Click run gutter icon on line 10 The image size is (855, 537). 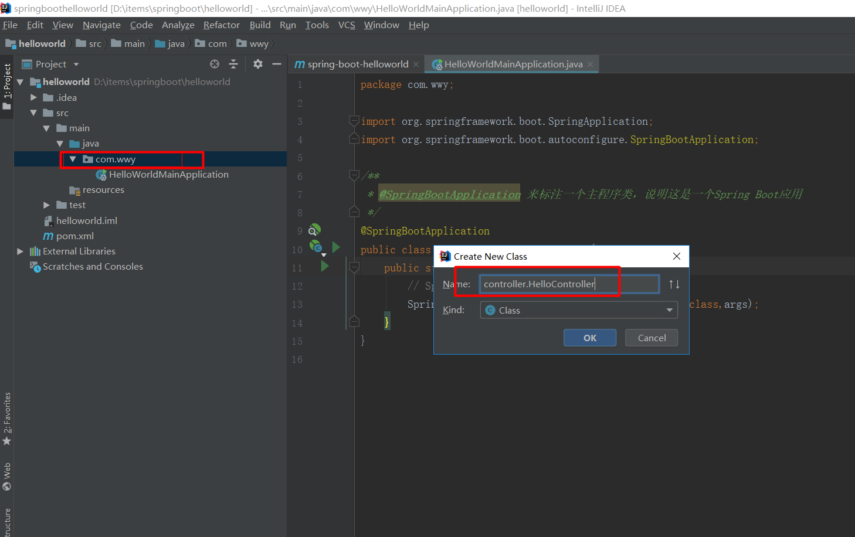point(336,247)
